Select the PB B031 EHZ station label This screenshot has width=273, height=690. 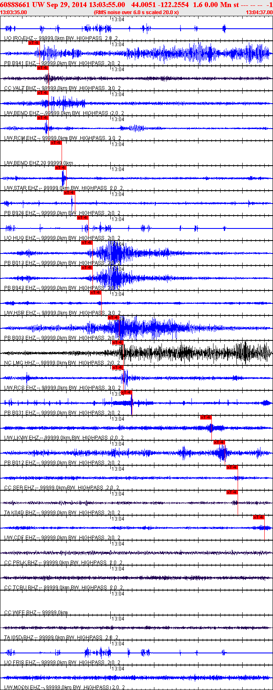tap(62, 413)
